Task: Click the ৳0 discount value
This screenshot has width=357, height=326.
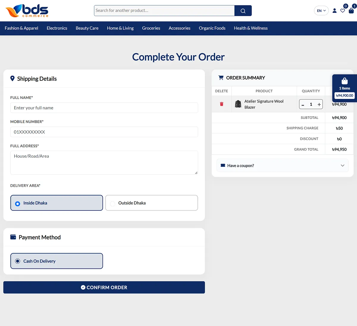Action: pyautogui.click(x=339, y=139)
